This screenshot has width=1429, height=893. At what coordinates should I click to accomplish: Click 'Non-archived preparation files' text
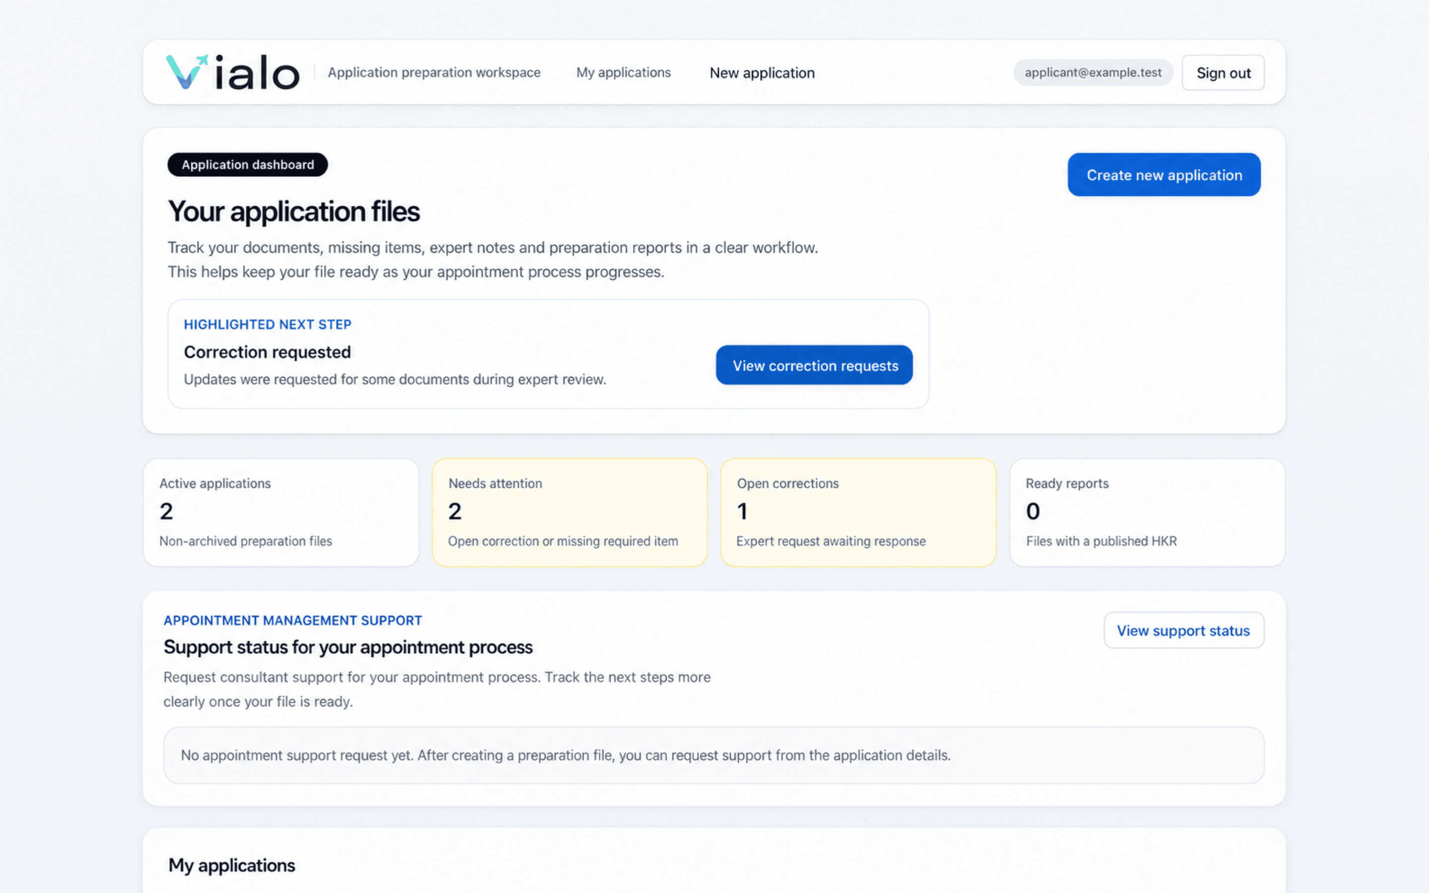pos(246,541)
